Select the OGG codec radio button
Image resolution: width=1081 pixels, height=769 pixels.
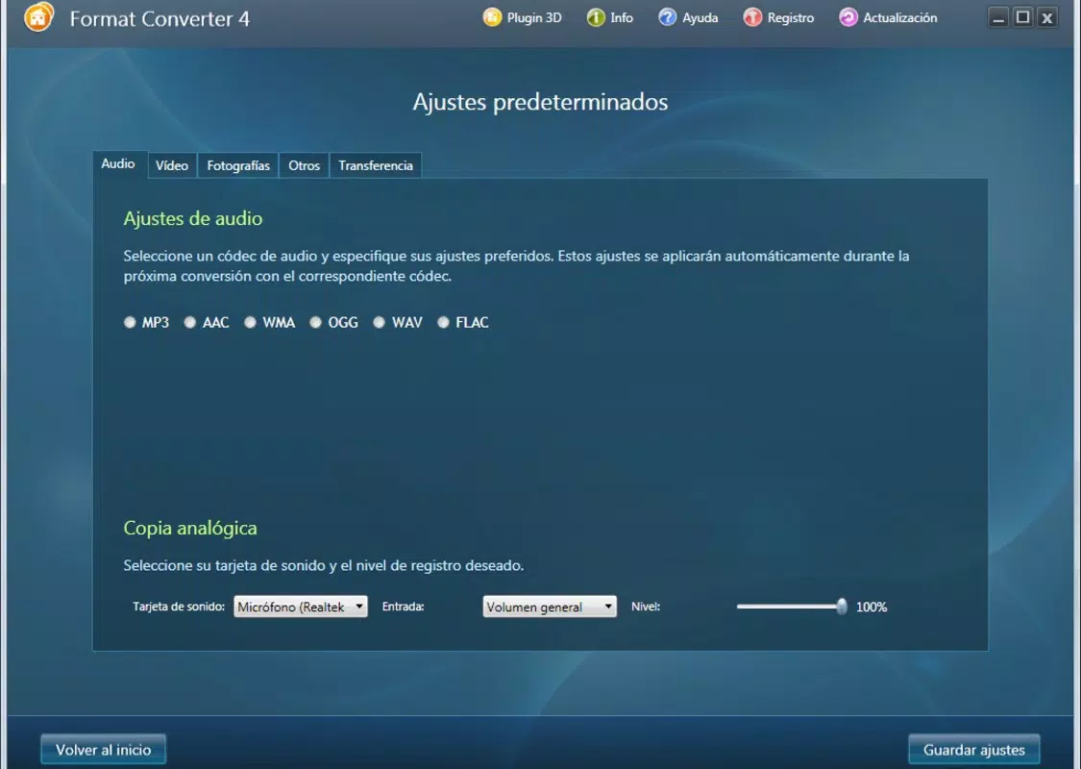click(x=315, y=322)
